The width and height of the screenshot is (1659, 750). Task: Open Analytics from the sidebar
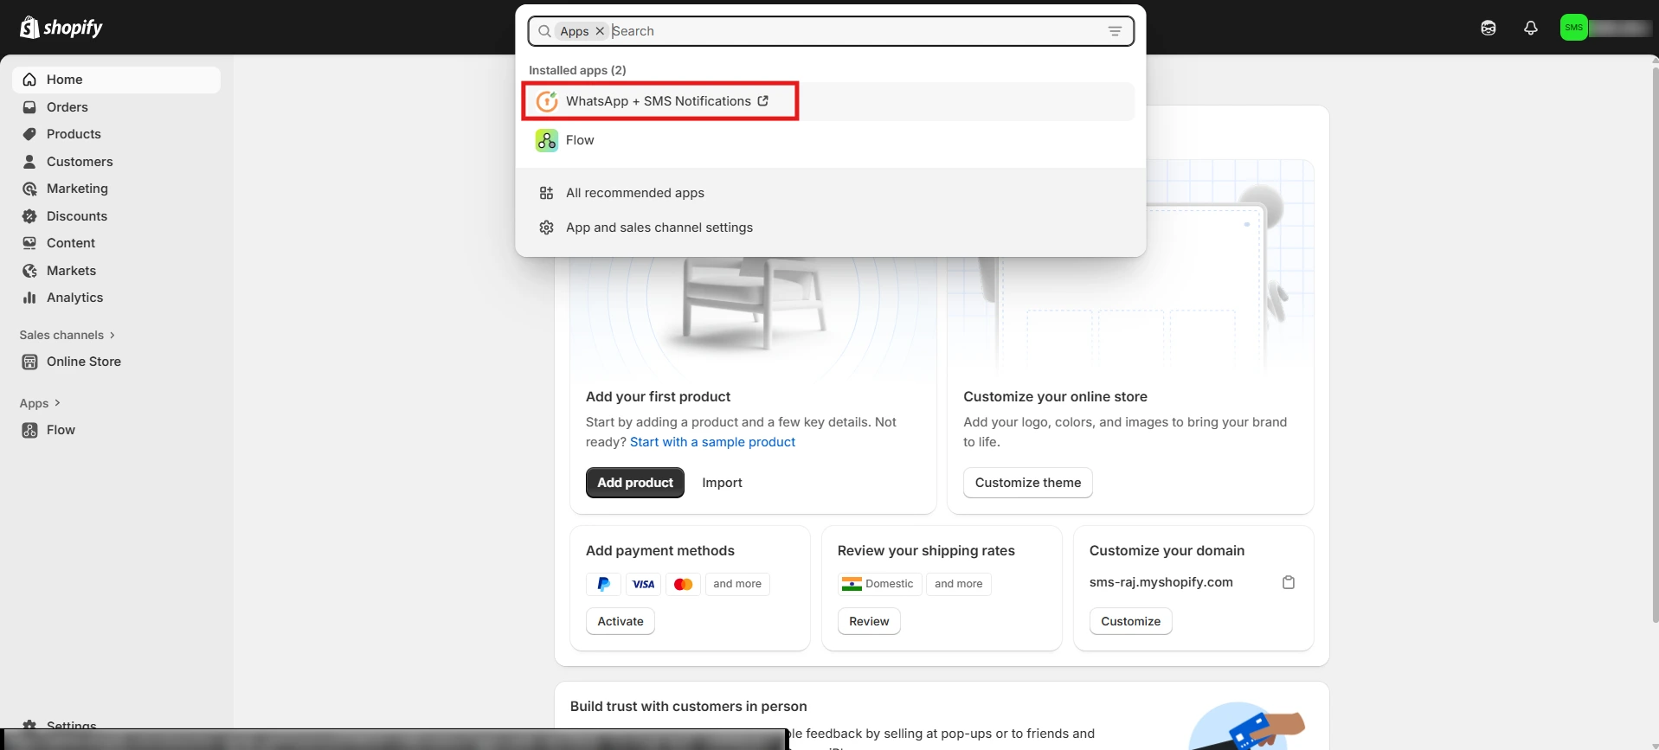[x=74, y=298]
